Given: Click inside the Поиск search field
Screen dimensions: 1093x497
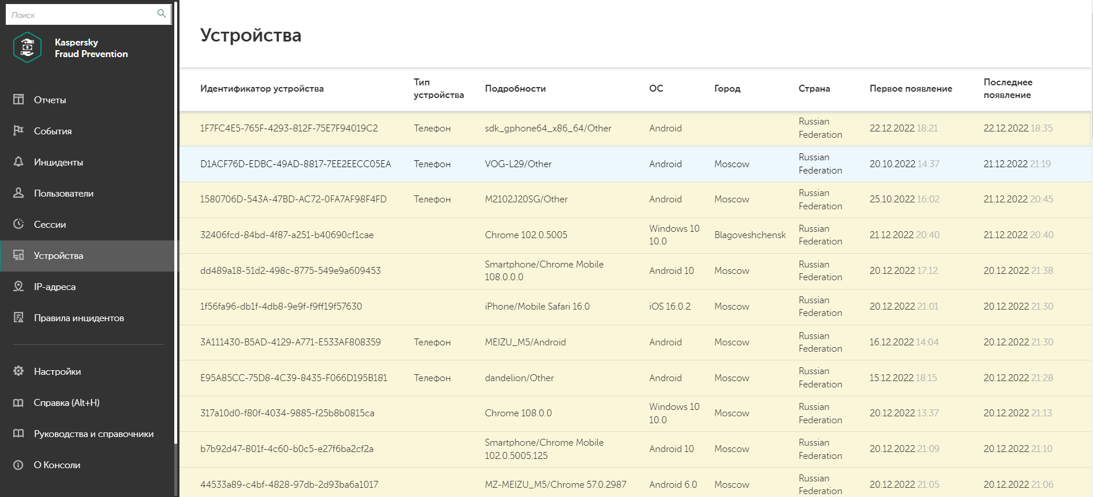Looking at the screenshot, I should (81, 14).
